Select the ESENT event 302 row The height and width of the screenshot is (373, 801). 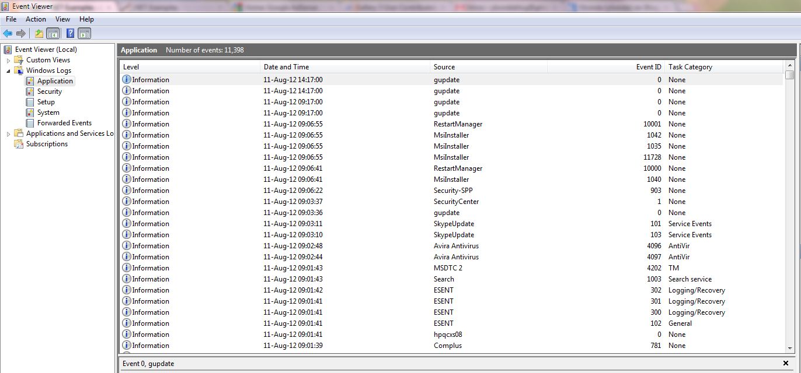click(451, 290)
